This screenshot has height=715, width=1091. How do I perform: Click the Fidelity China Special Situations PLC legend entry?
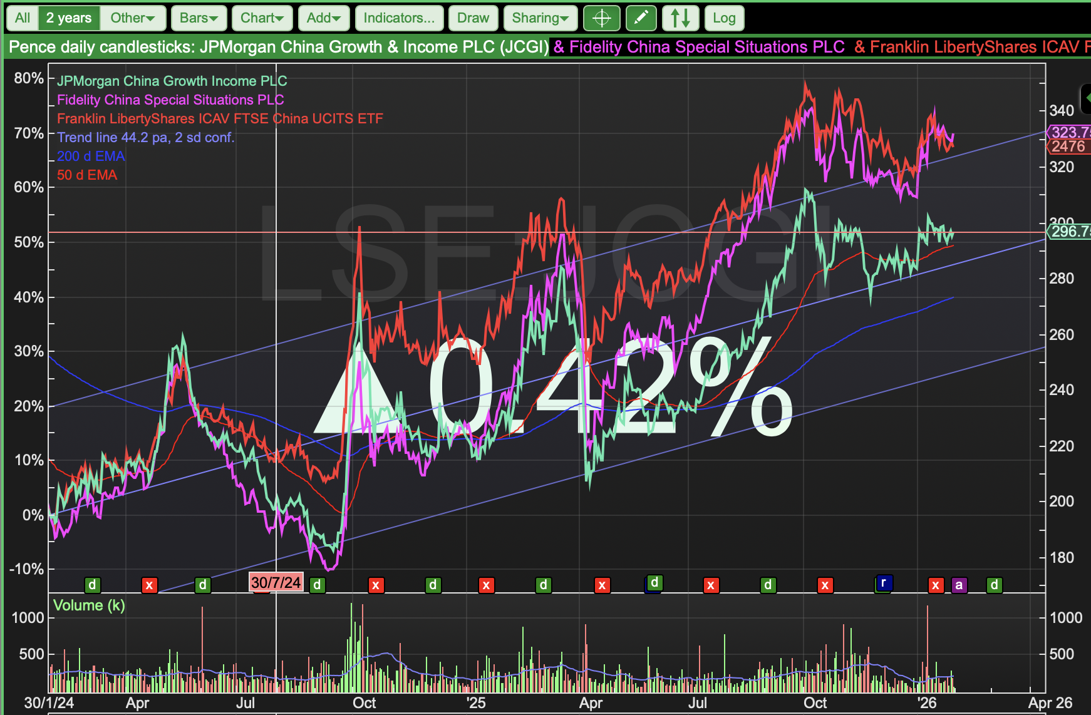[170, 100]
